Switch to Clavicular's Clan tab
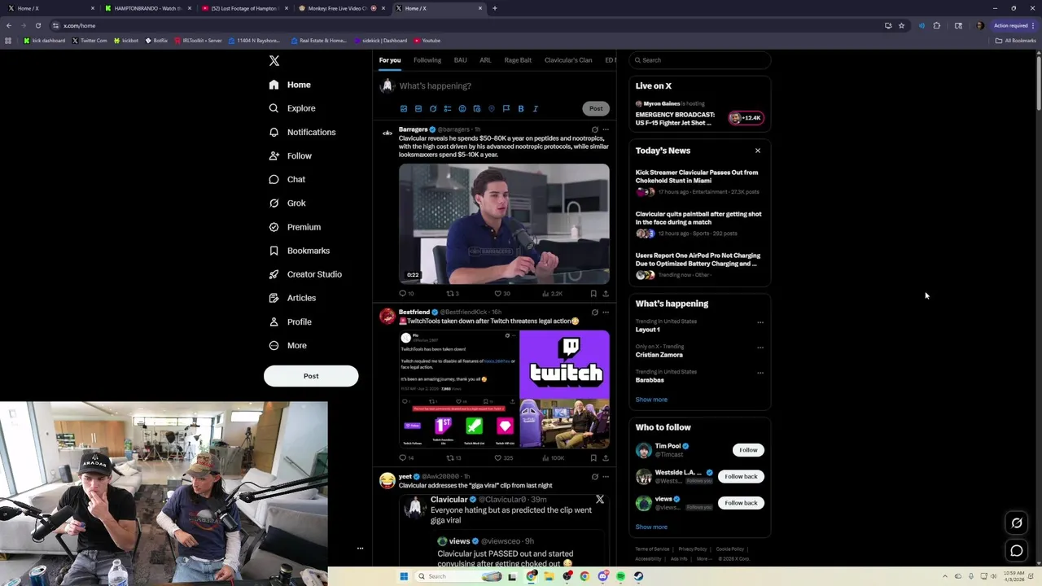Viewport: 1042px width, 586px height. pyautogui.click(x=568, y=60)
